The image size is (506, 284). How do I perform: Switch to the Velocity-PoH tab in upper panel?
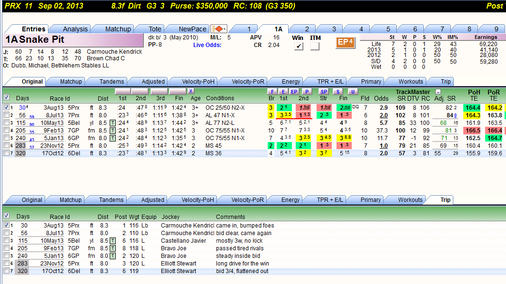(198, 82)
